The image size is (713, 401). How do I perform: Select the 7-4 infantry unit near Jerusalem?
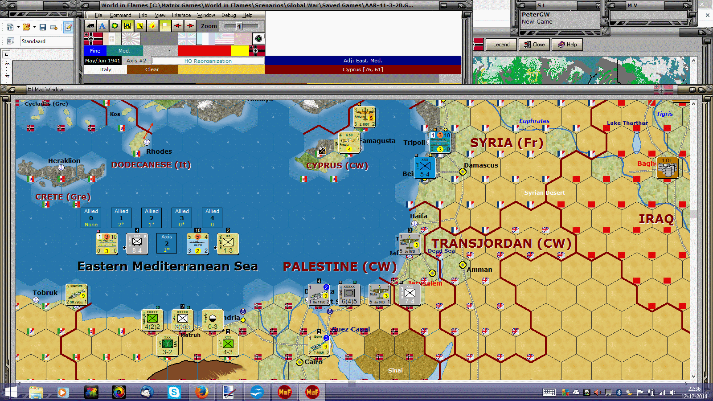[410, 295]
